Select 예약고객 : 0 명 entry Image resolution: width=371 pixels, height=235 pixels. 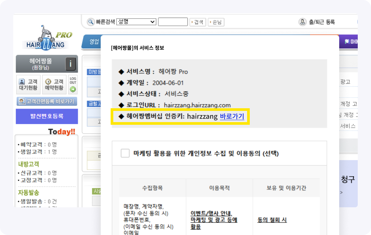pos(37,145)
